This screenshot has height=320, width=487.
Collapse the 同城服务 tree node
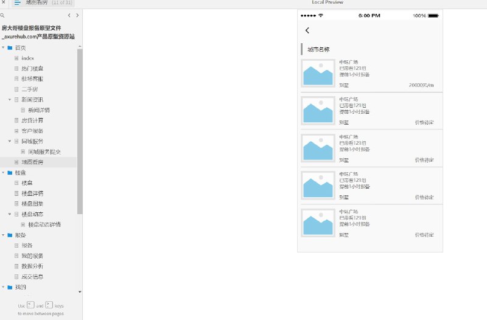(10, 141)
